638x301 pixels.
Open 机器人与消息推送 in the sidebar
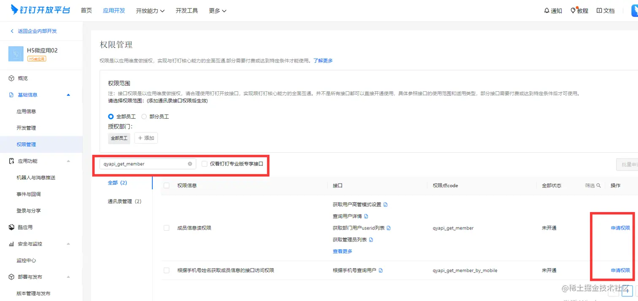[36, 178]
